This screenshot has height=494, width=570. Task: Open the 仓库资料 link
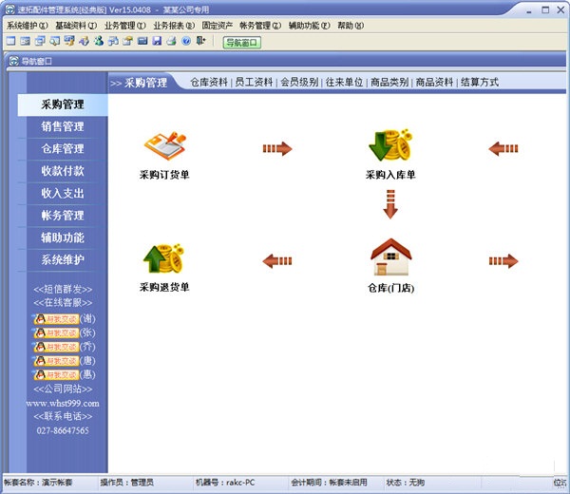[x=209, y=82]
